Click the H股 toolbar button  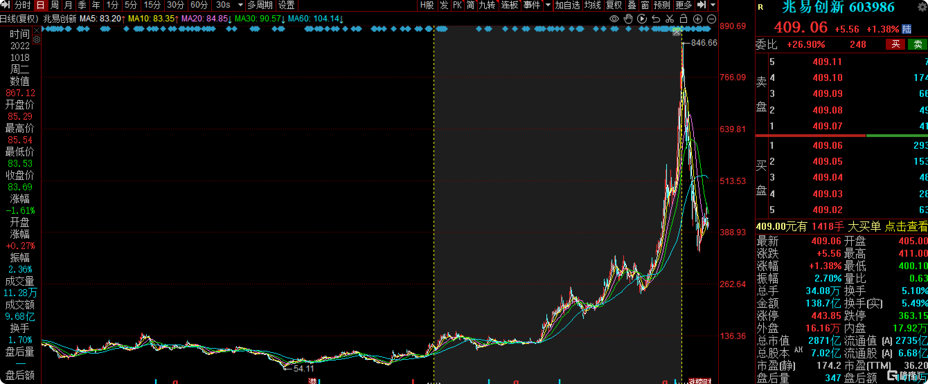pos(427,5)
